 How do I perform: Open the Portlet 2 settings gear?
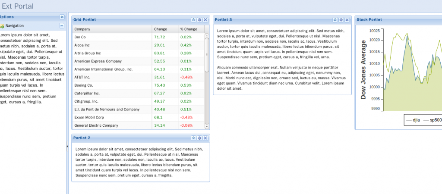tap(199, 138)
